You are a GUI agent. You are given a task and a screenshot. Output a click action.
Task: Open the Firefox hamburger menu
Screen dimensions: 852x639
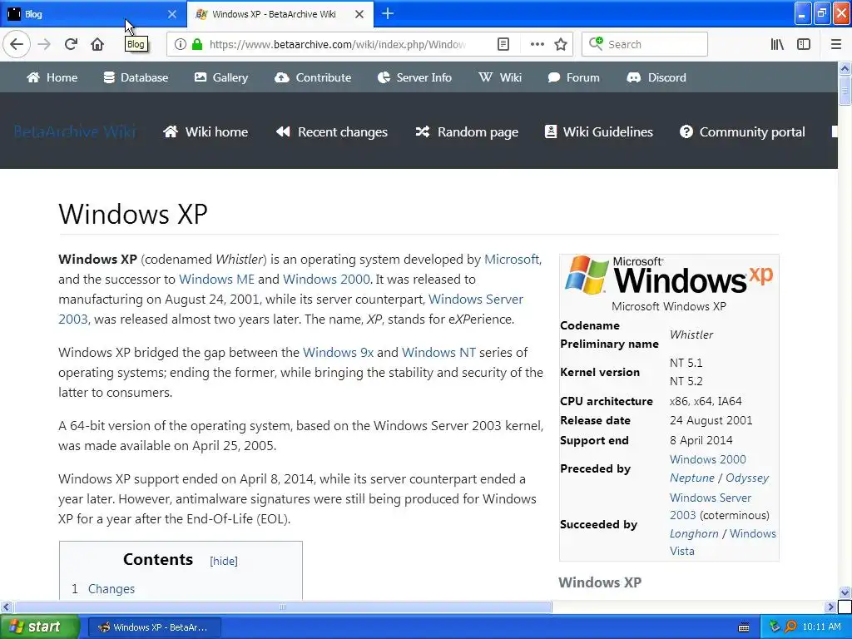(x=836, y=44)
